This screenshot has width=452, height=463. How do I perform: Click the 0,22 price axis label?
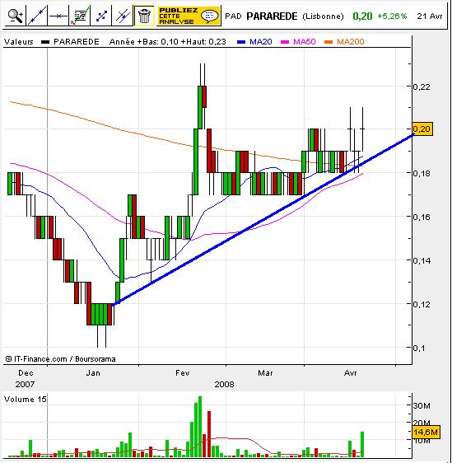pos(422,87)
